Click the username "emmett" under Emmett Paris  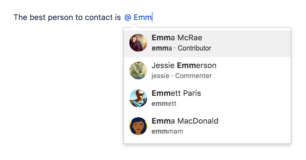164,104
